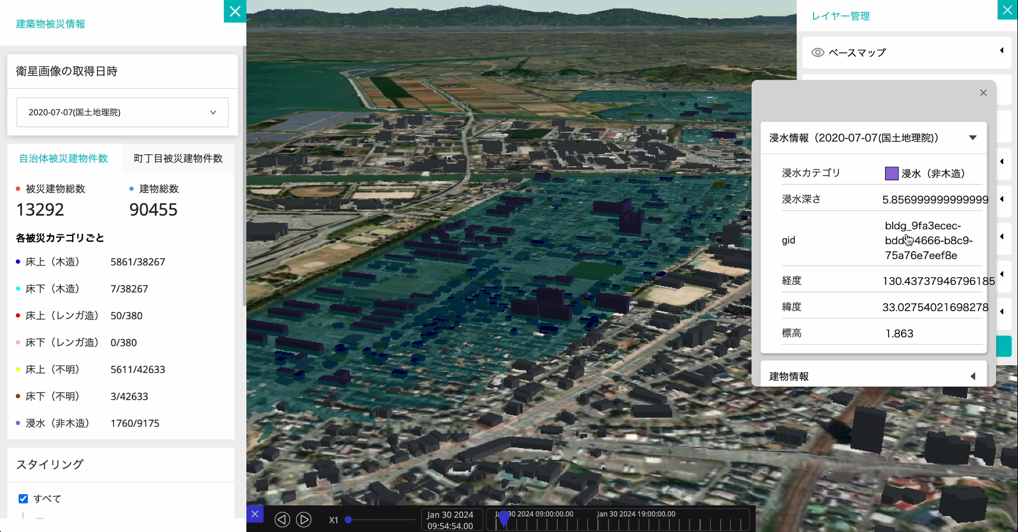Expand the ベースマップ layer arrow
The width and height of the screenshot is (1018, 532).
point(1001,50)
